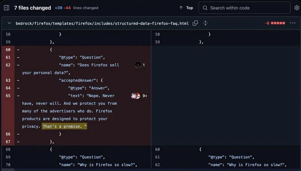The height and width of the screenshot is (171, 301).
Task: Click deleted line number 67
Action: coord(8,142)
